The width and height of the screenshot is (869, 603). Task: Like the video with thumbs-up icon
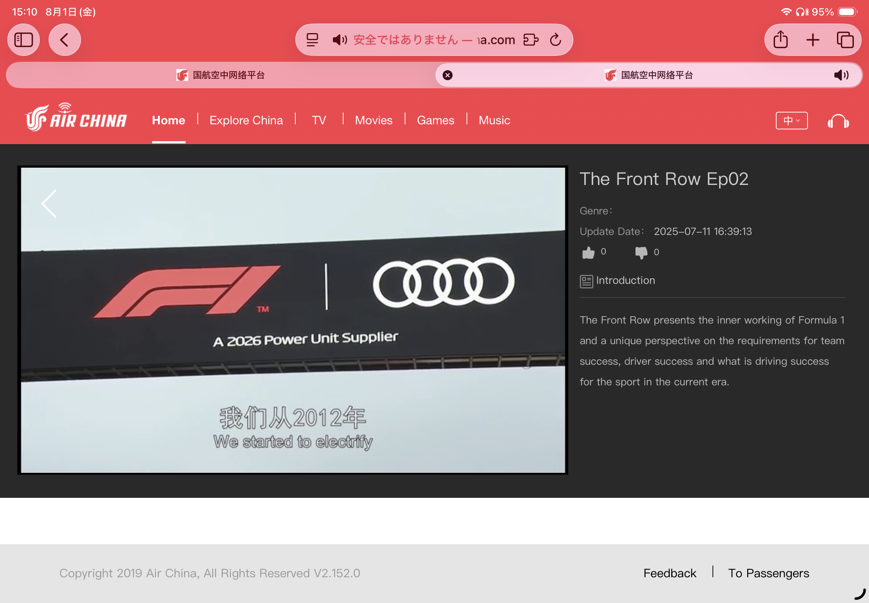[x=588, y=252]
